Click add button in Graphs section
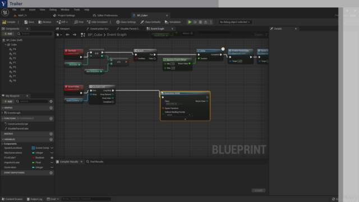 [51, 108]
